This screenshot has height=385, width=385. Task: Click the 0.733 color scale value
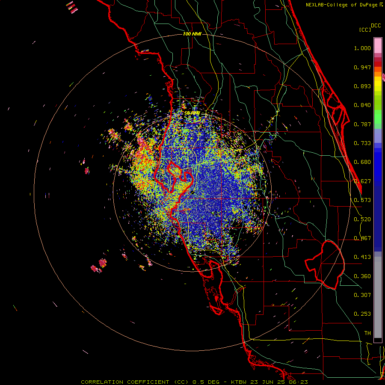(x=362, y=143)
